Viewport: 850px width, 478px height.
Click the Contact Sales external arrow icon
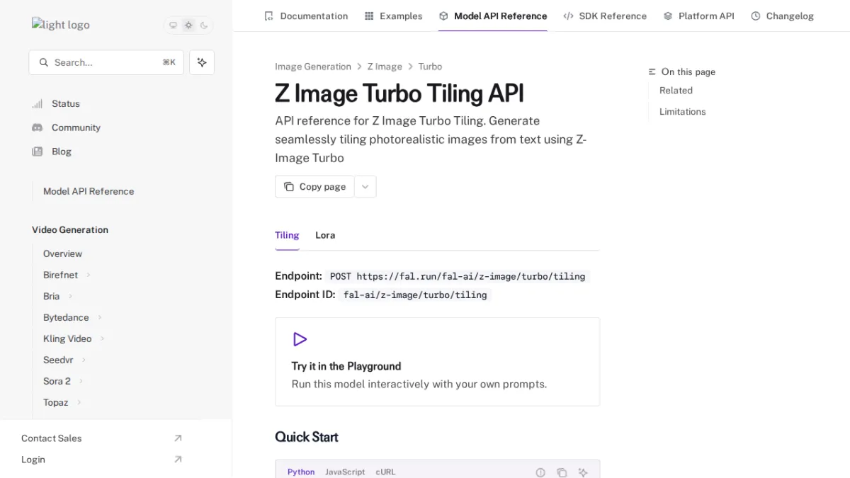[x=178, y=438]
